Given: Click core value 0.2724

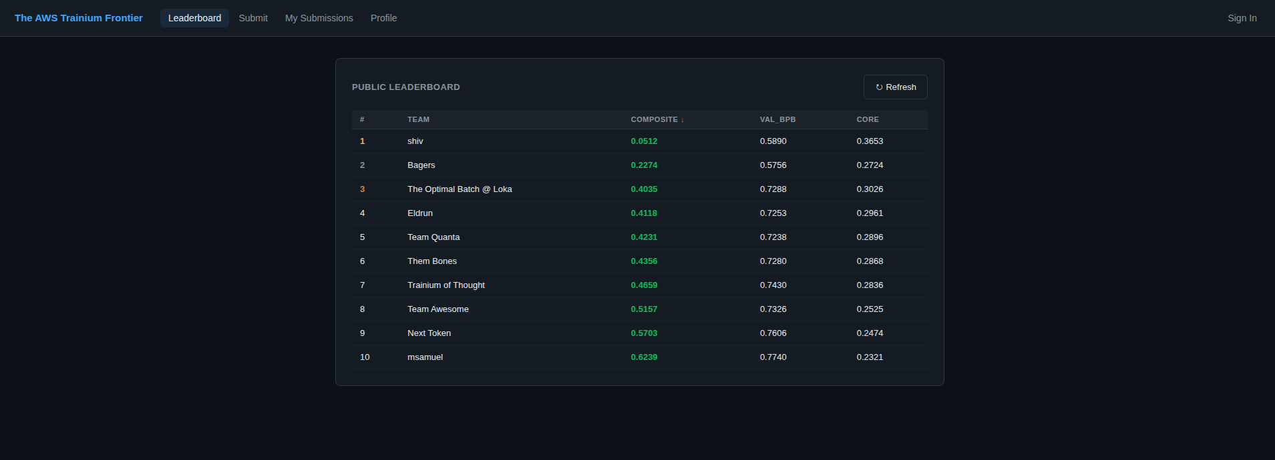Looking at the screenshot, I should [x=870, y=165].
